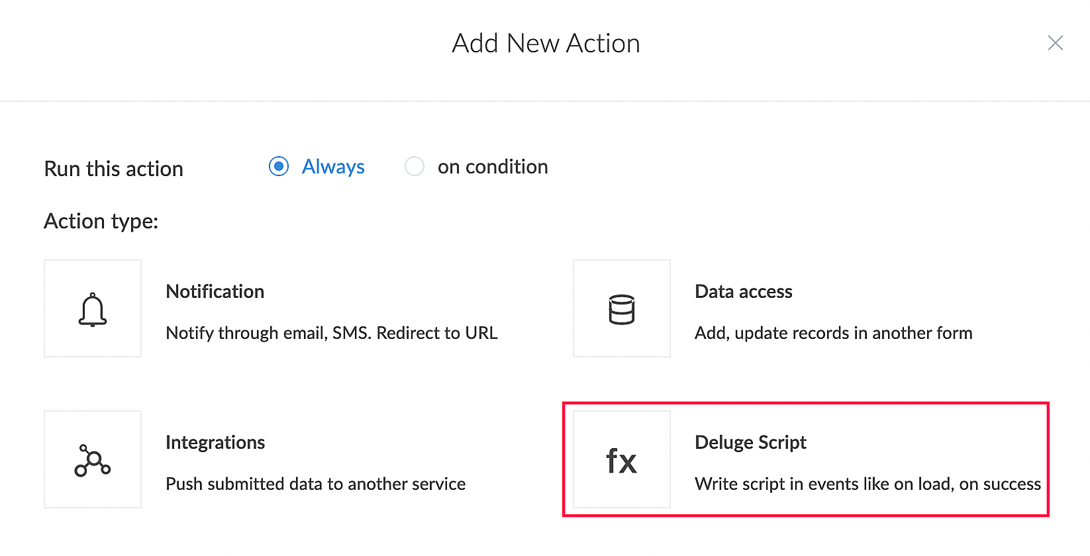The height and width of the screenshot is (556, 1090).
Task: Click the blue Always label
Action: 333,167
